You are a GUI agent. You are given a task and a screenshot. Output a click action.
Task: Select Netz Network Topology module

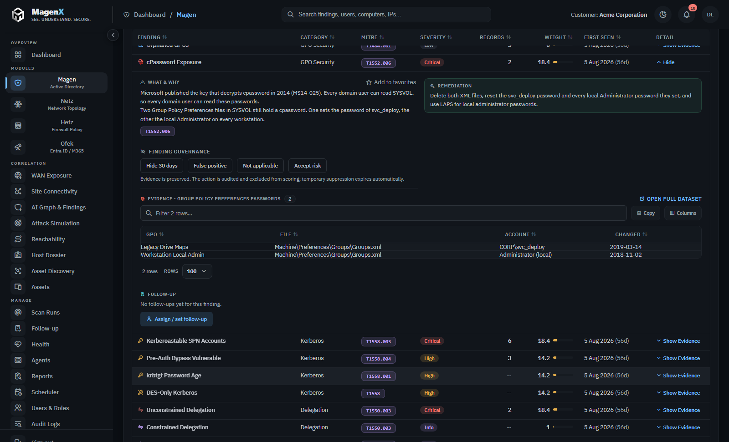56,104
